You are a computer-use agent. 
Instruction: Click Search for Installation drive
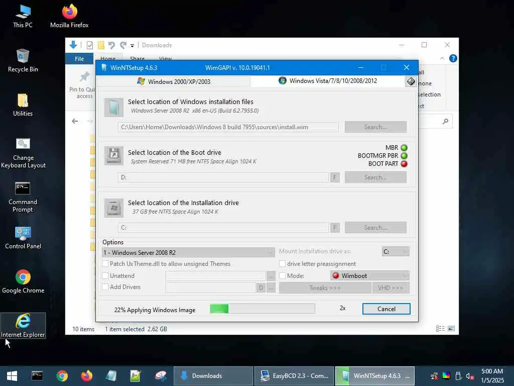tap(375, 228)
